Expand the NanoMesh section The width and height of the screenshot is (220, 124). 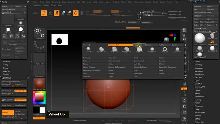(x=199, y=71)
